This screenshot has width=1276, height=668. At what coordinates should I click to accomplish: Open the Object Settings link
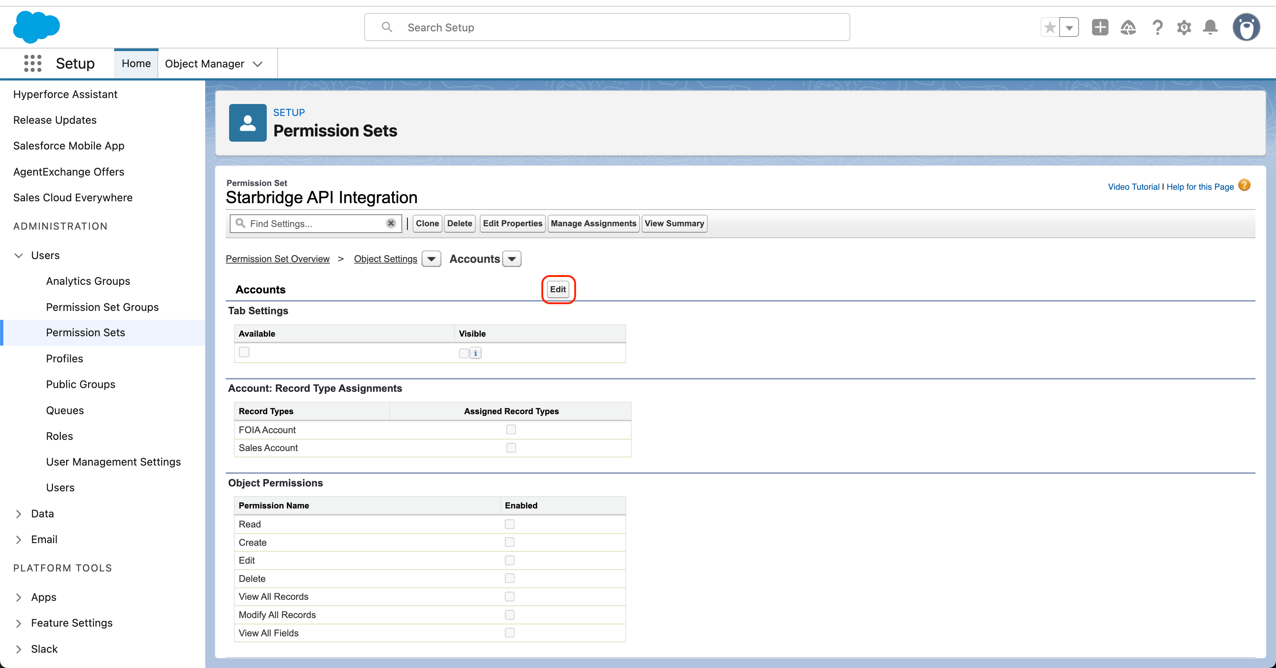(385, 259)
